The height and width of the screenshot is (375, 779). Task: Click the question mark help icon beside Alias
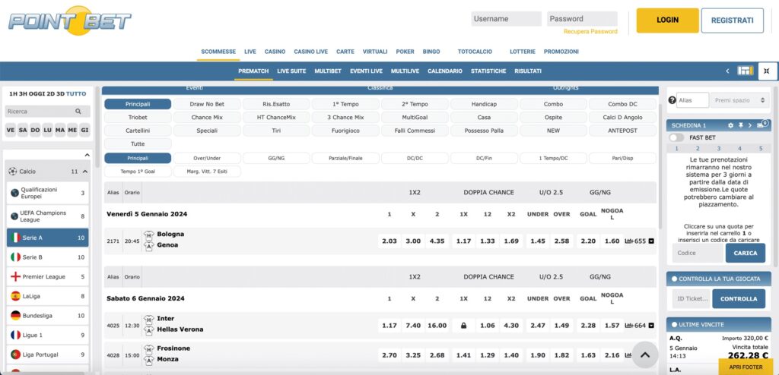tap(672, 100)
